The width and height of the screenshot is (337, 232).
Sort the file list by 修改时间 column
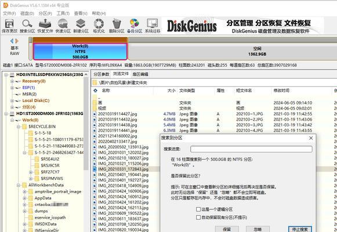(x=281, y=90)
